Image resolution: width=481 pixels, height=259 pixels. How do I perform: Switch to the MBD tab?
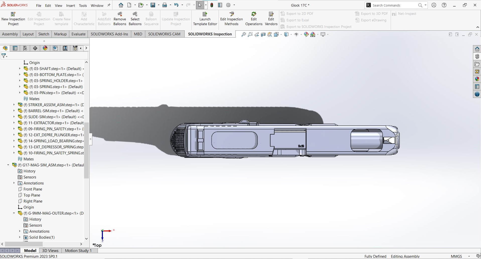138,34
